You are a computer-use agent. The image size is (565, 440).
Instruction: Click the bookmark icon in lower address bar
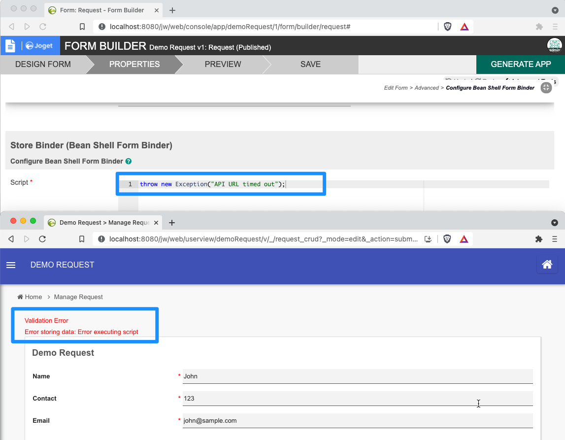point(82,239)
